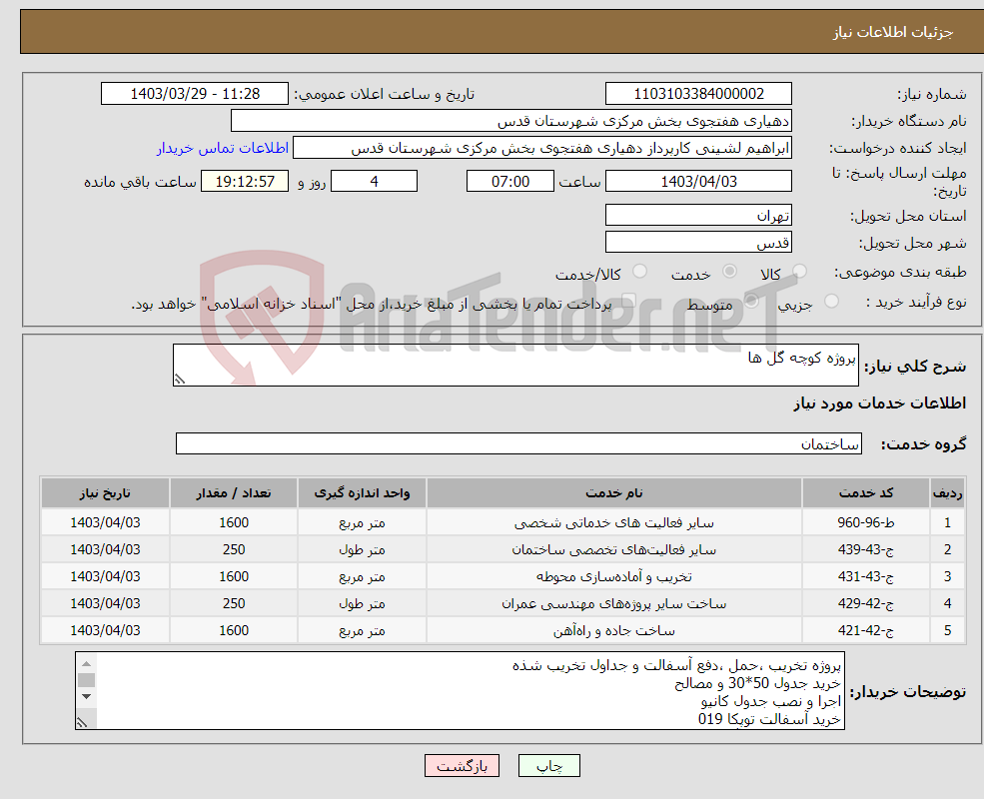
Task: Click service code ج-43-431
Action: click(865, 576)
